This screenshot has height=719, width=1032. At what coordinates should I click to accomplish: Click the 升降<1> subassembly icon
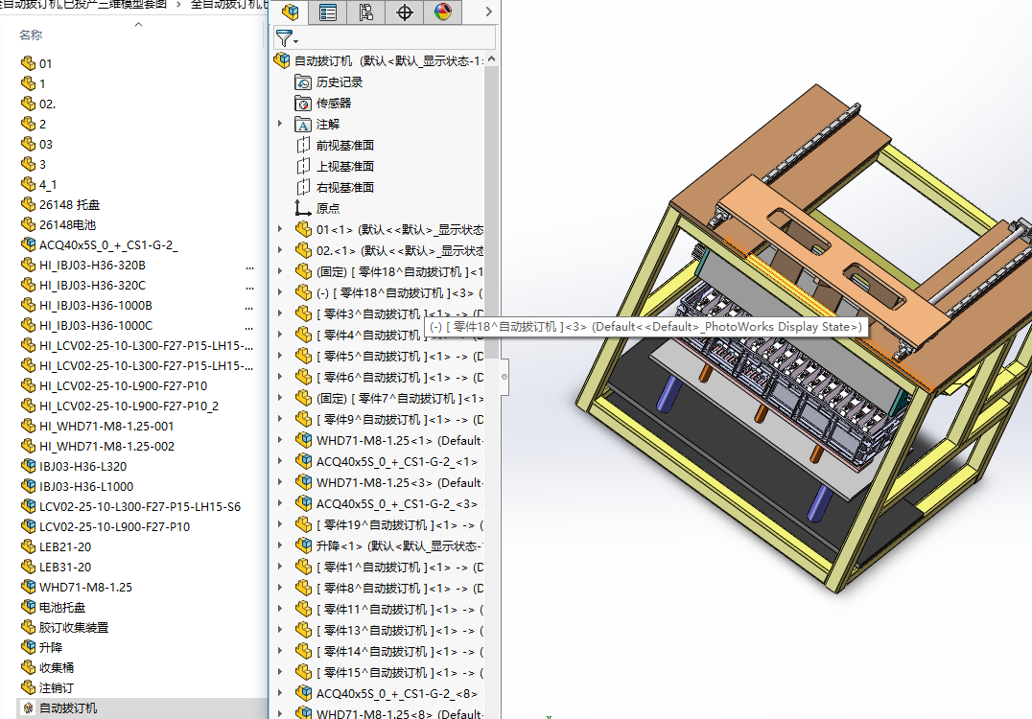coord(303,545)
